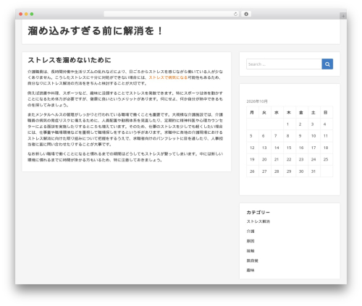Select day 12 in the calendar
362x306 pixels.
[x=252, y=148]
